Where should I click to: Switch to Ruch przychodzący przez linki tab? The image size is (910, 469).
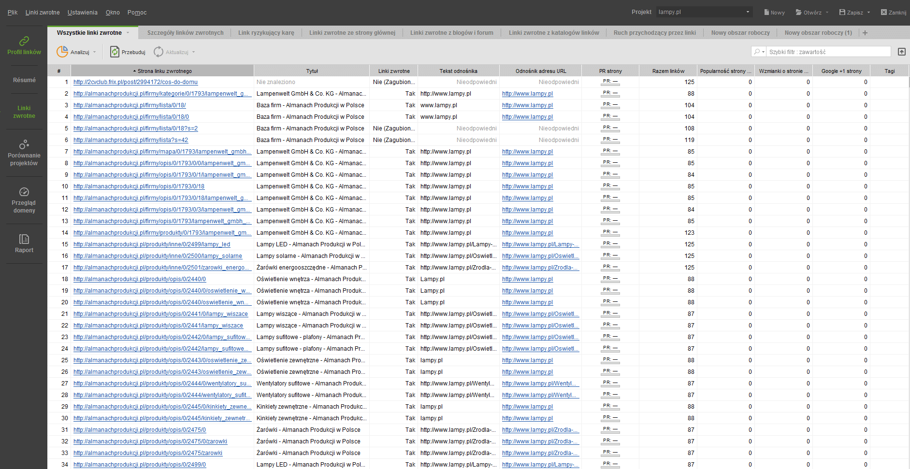click(655, 33)
